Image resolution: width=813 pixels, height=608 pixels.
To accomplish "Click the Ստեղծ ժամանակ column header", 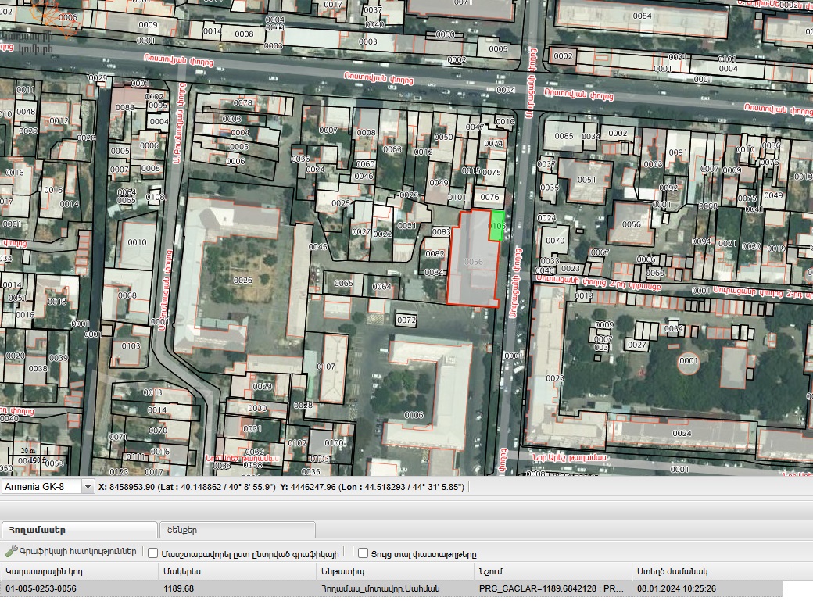I will click(711, 571).
